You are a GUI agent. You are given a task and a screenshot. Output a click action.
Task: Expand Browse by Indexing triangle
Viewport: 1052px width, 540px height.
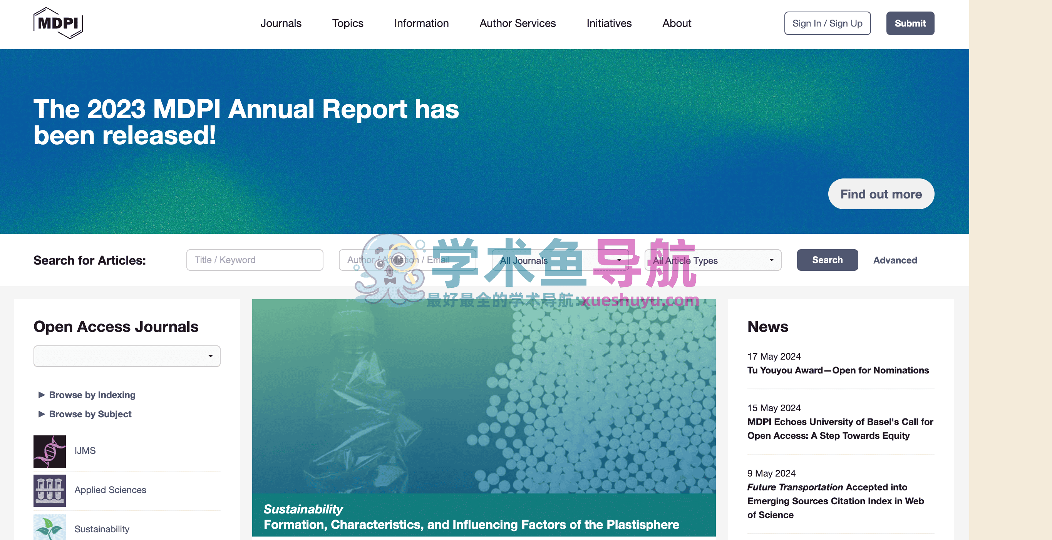tap(41, 395)
